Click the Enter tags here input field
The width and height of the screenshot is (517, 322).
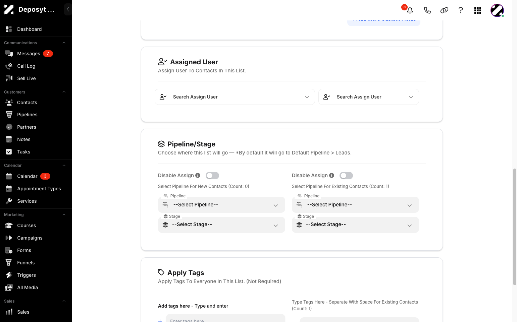click(225, 318)
